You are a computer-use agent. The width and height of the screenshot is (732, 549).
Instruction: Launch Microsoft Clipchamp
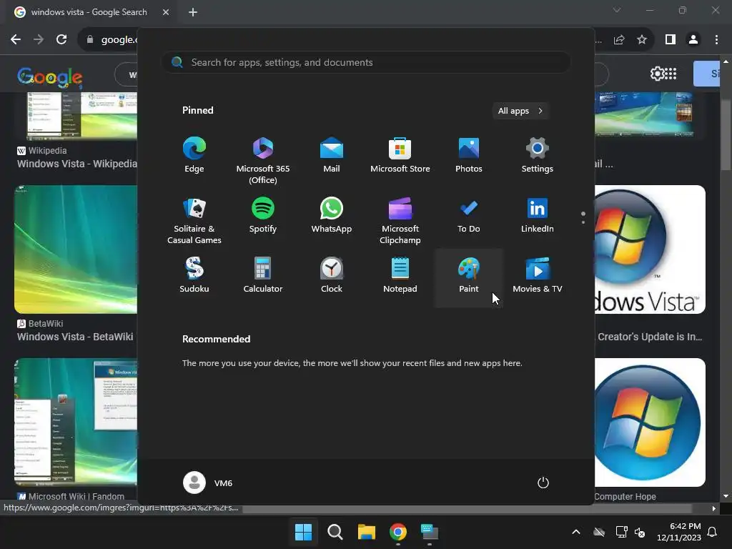400,221
